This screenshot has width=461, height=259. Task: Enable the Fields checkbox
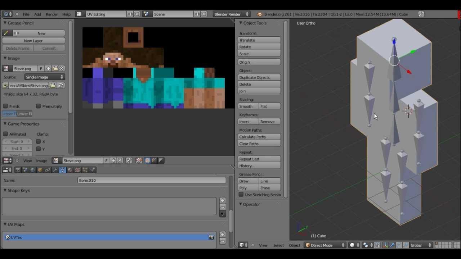[5, 106]
